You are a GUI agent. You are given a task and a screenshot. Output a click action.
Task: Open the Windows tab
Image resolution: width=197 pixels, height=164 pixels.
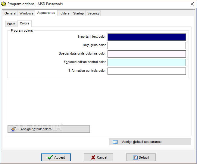point(27,13)
